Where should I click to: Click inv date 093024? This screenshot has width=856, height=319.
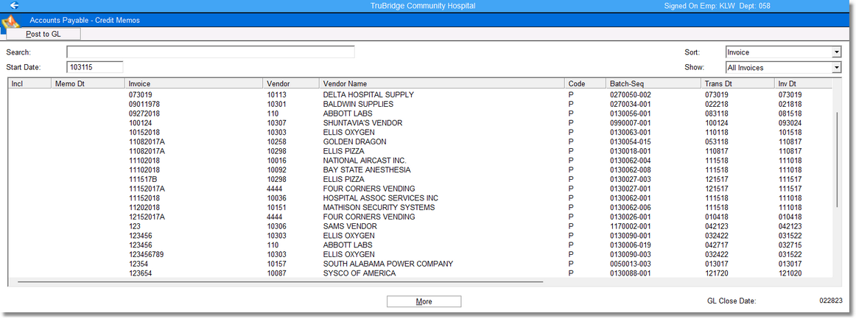tap(790, 123)
